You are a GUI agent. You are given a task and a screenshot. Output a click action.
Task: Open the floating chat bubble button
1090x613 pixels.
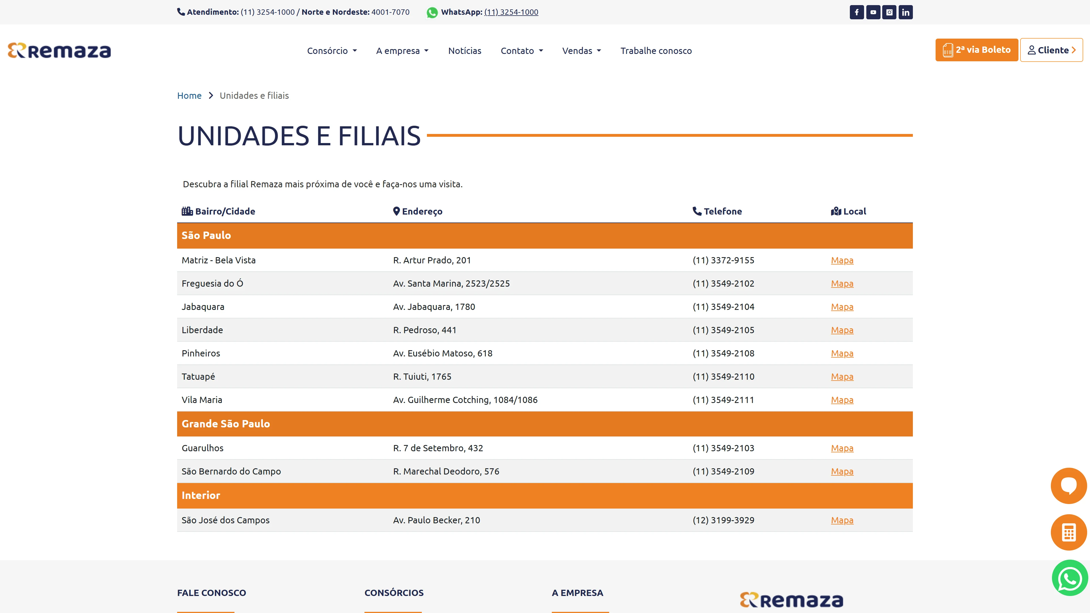click(1069, 486)
